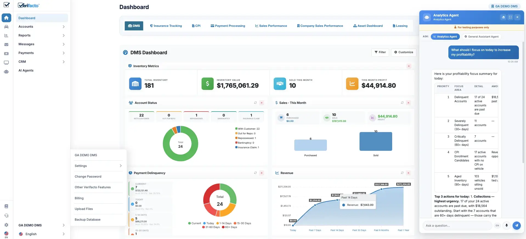Expand the Reports menu
This screenshot has height=239, width=526.
(x=42, y=35)
